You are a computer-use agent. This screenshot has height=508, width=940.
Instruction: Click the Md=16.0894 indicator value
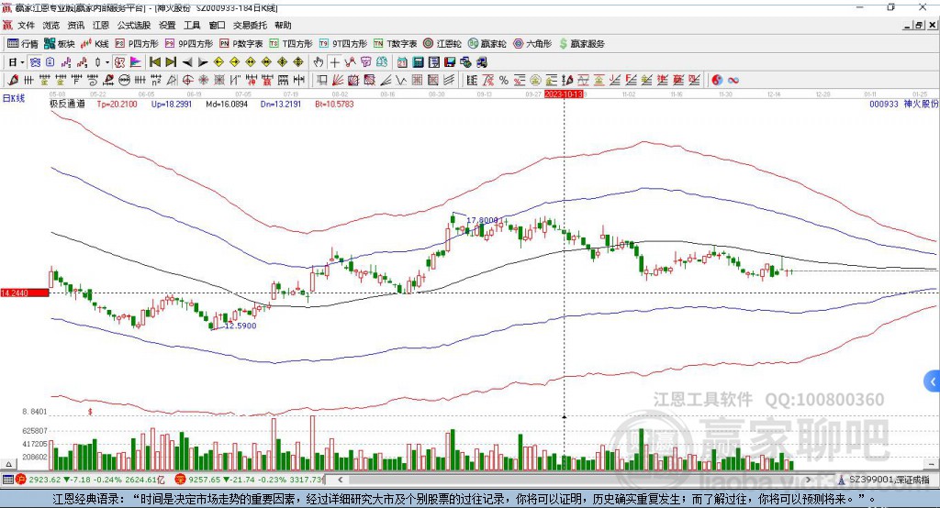(227, 105)
